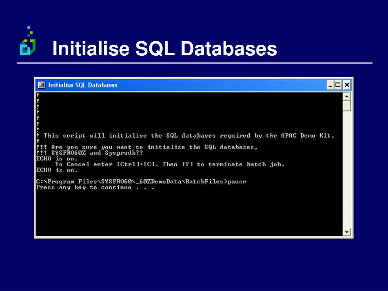Click the first 'ECHO is on.' line

tap(57, 159)
